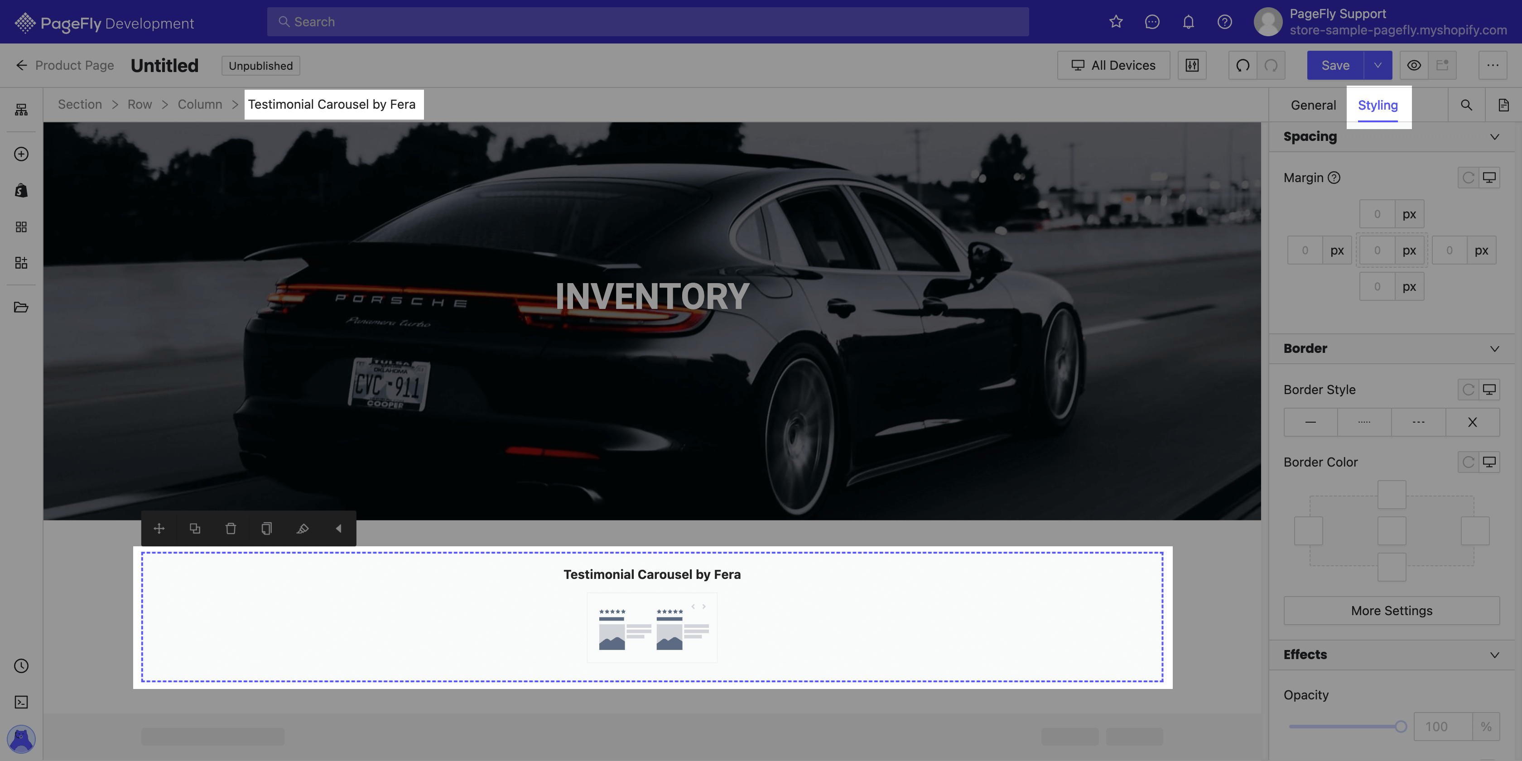Click the undo arrow
Image resolution: width=1522 pixels, height=761 pixels.
[x=1243, y=65]
